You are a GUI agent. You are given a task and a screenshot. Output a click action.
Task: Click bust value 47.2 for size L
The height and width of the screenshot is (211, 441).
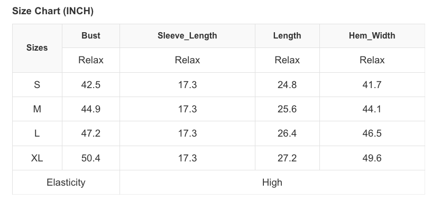click(91, 133)
